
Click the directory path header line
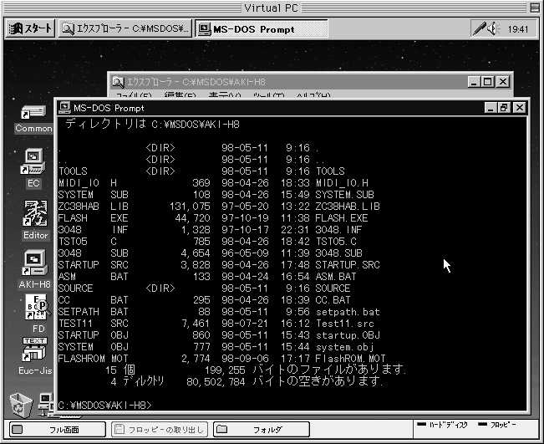152,124
